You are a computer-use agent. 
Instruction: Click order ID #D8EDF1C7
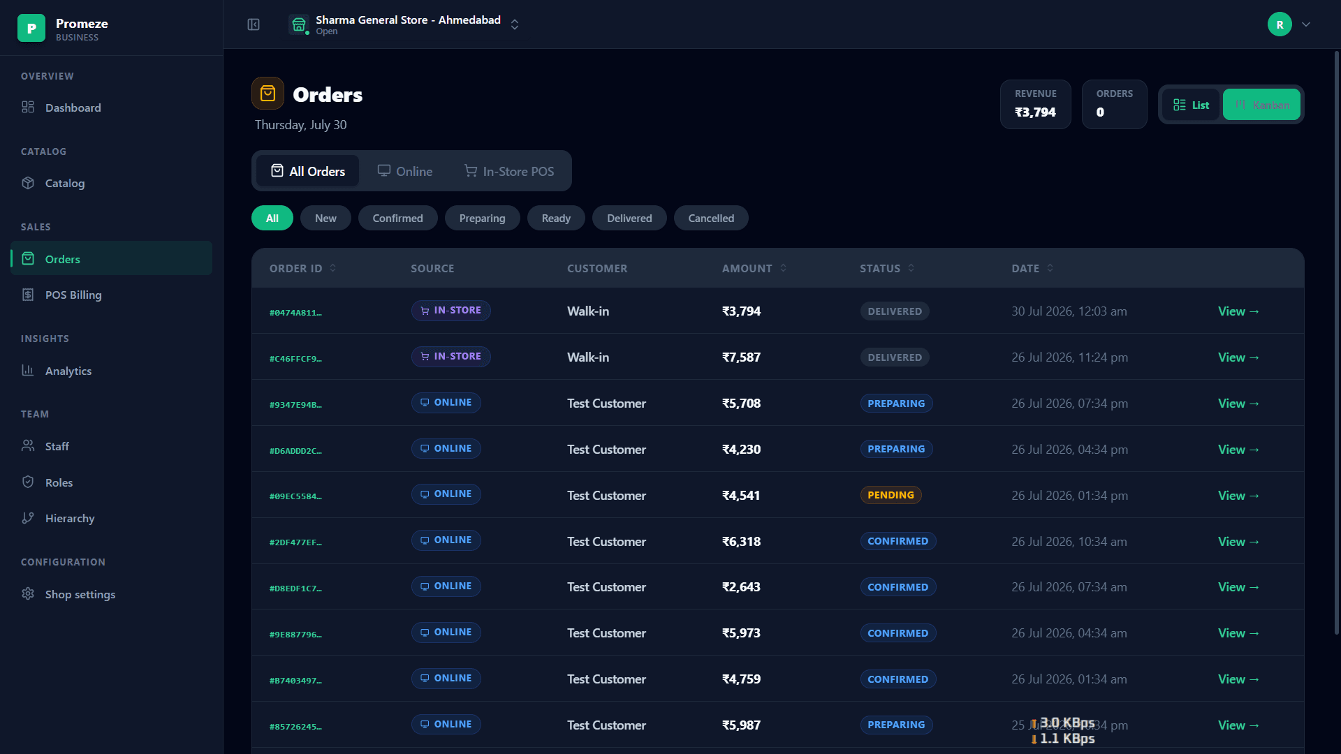(295, 589)
